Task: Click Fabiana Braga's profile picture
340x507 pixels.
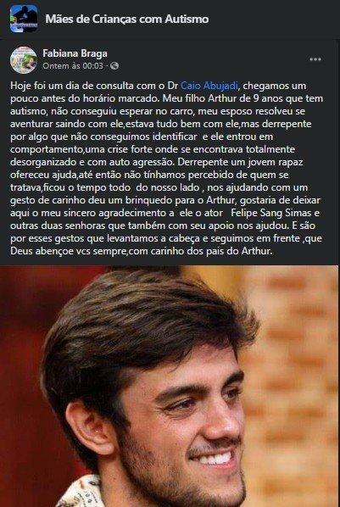Action: pos(24,59)
